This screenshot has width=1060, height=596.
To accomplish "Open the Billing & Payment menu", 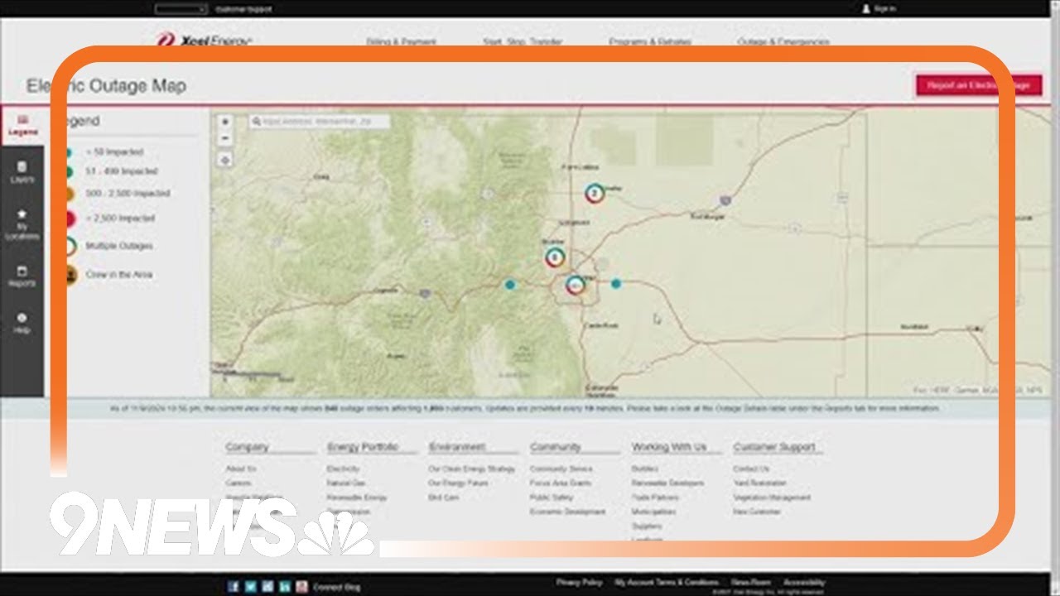I will (401, 41).
